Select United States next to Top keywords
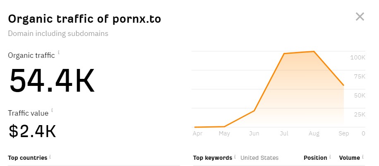Screen dimensions: 379x166 [259, 158]
